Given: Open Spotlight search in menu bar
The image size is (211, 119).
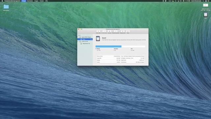Looking at the screenshot, I should click(x=203, y=1).
